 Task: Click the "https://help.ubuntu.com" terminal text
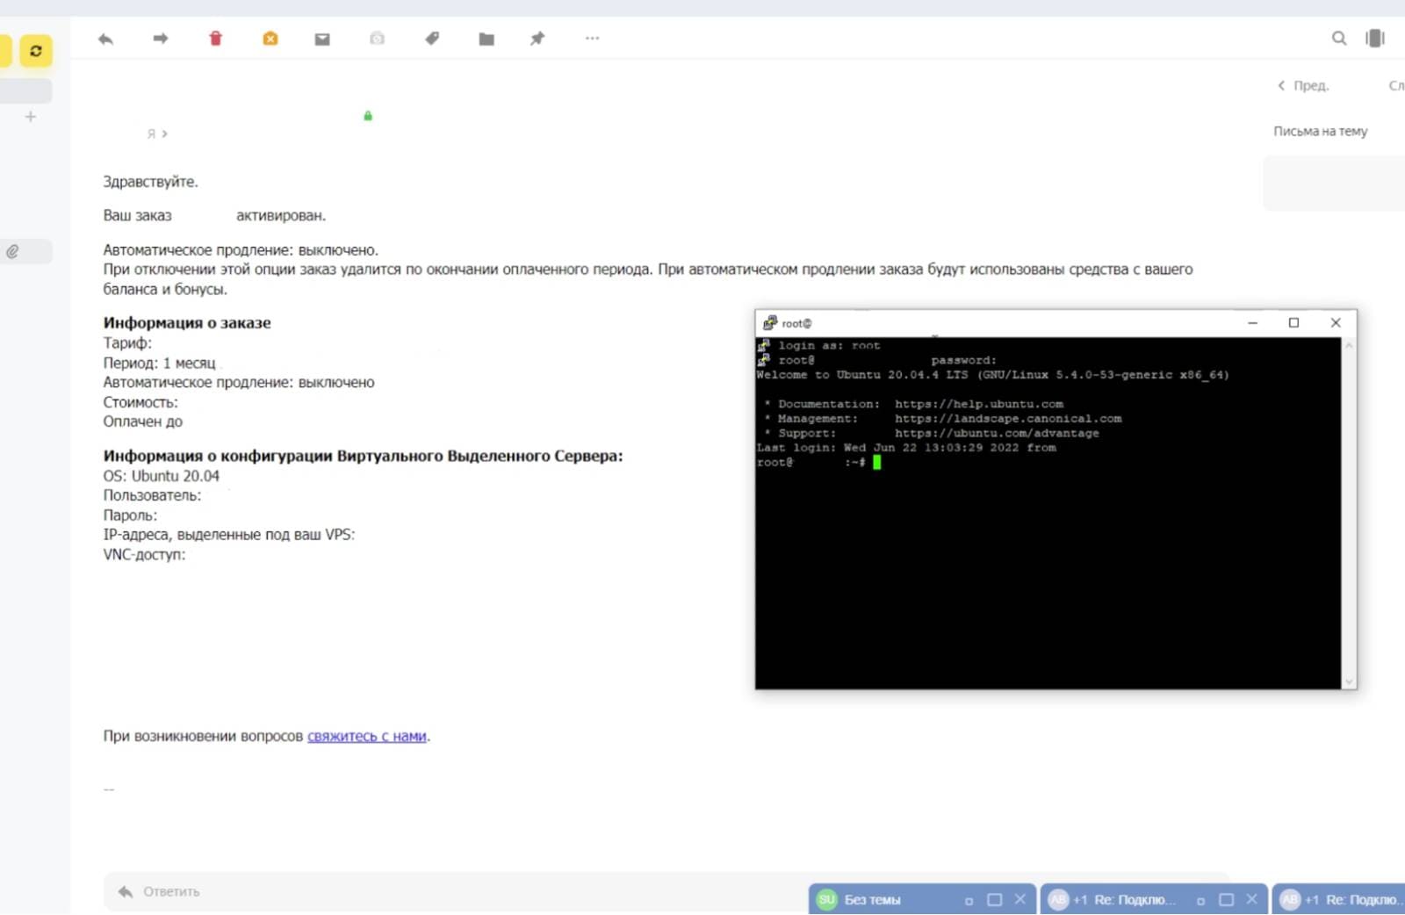979,404
